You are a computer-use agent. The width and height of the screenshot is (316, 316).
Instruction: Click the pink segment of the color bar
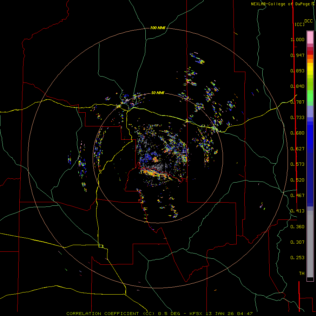310,38
